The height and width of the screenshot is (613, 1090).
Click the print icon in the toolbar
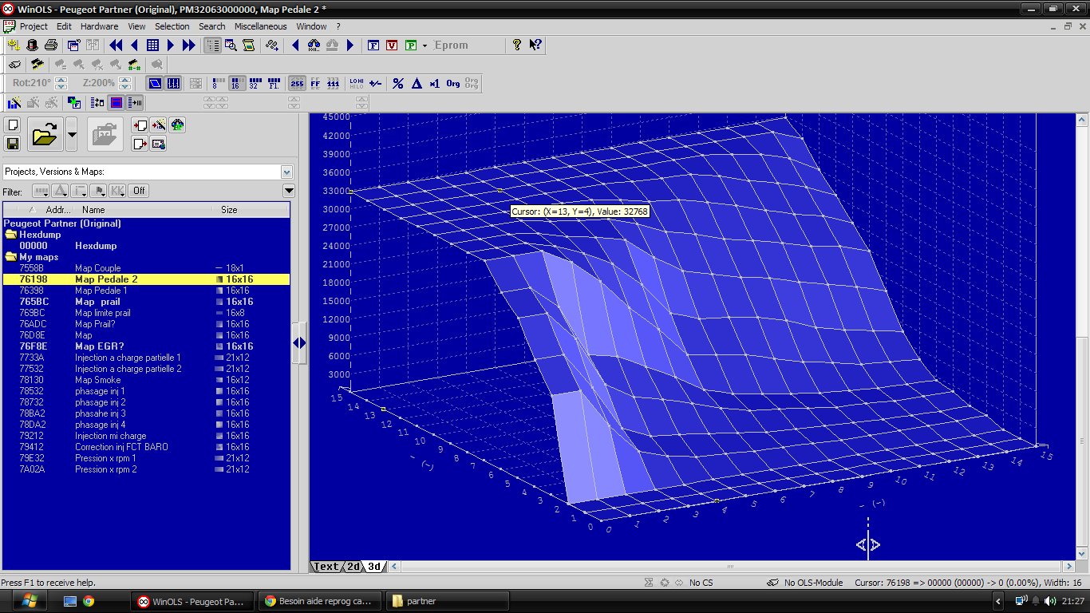click(50, 45)
